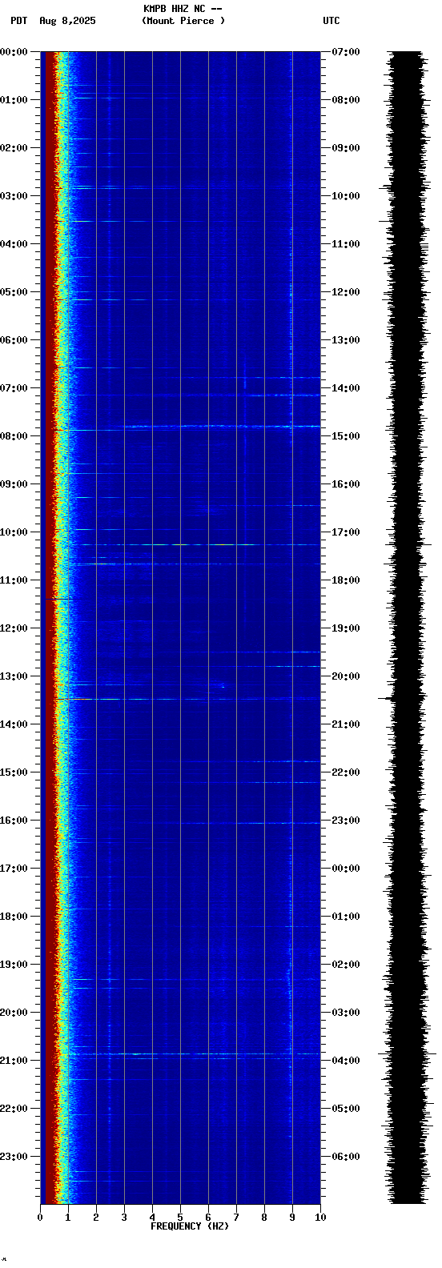This screenshot has width=442, height=1268.
Task: Click the PDT timezone label
Action: (18, 21)
